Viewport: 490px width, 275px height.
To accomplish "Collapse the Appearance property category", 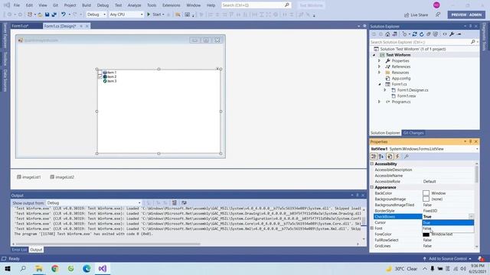I will tap(372, 187).
